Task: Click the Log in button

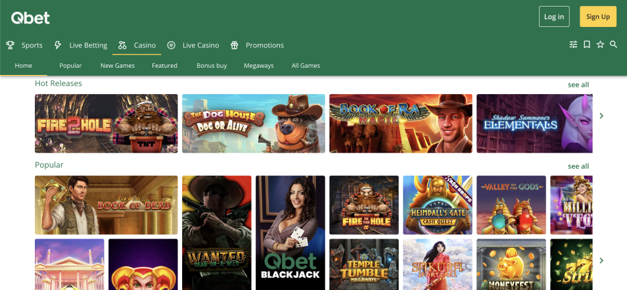Action: point(554,16)
